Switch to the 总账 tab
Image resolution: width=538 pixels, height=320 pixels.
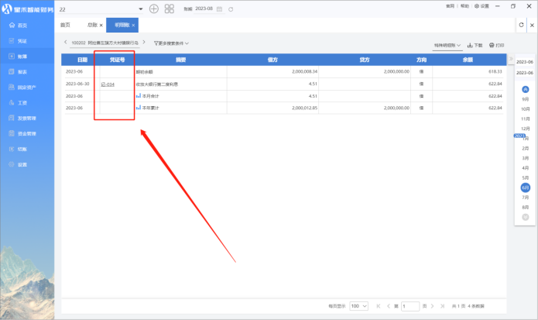[93, 26]
